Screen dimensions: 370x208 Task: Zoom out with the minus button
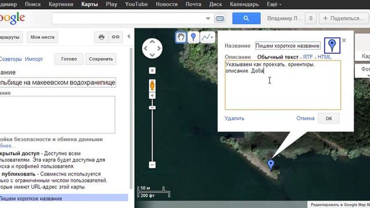click(152, 165)
